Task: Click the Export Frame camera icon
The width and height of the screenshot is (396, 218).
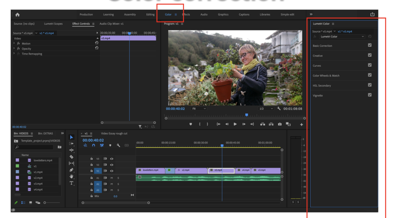Action: coord(279,124)
